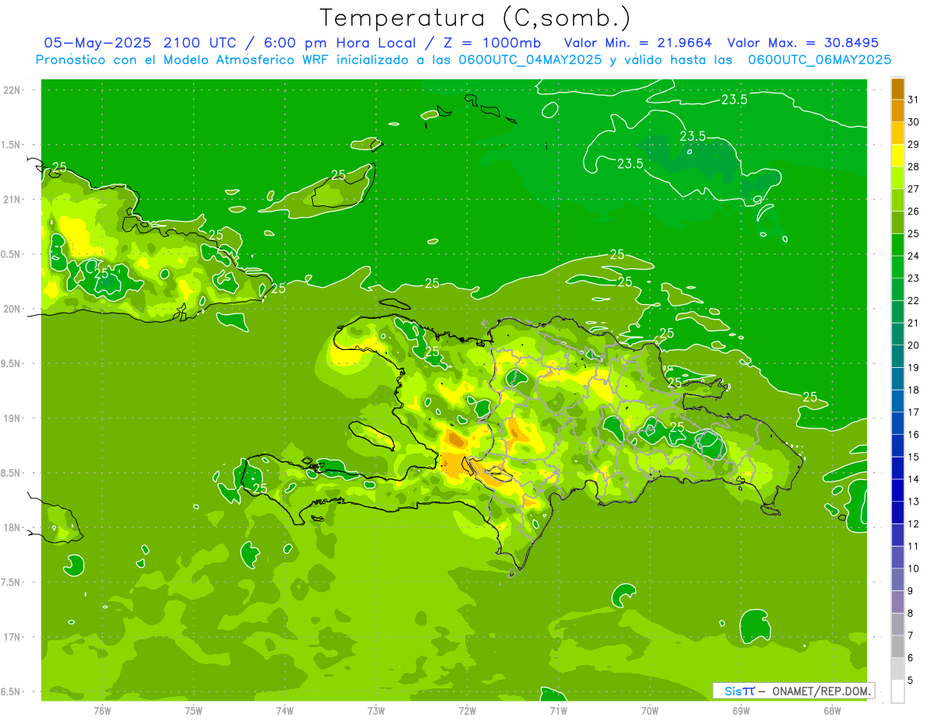
Task: Click the "6:00 pm Hora Local" text
Action: 338,43
